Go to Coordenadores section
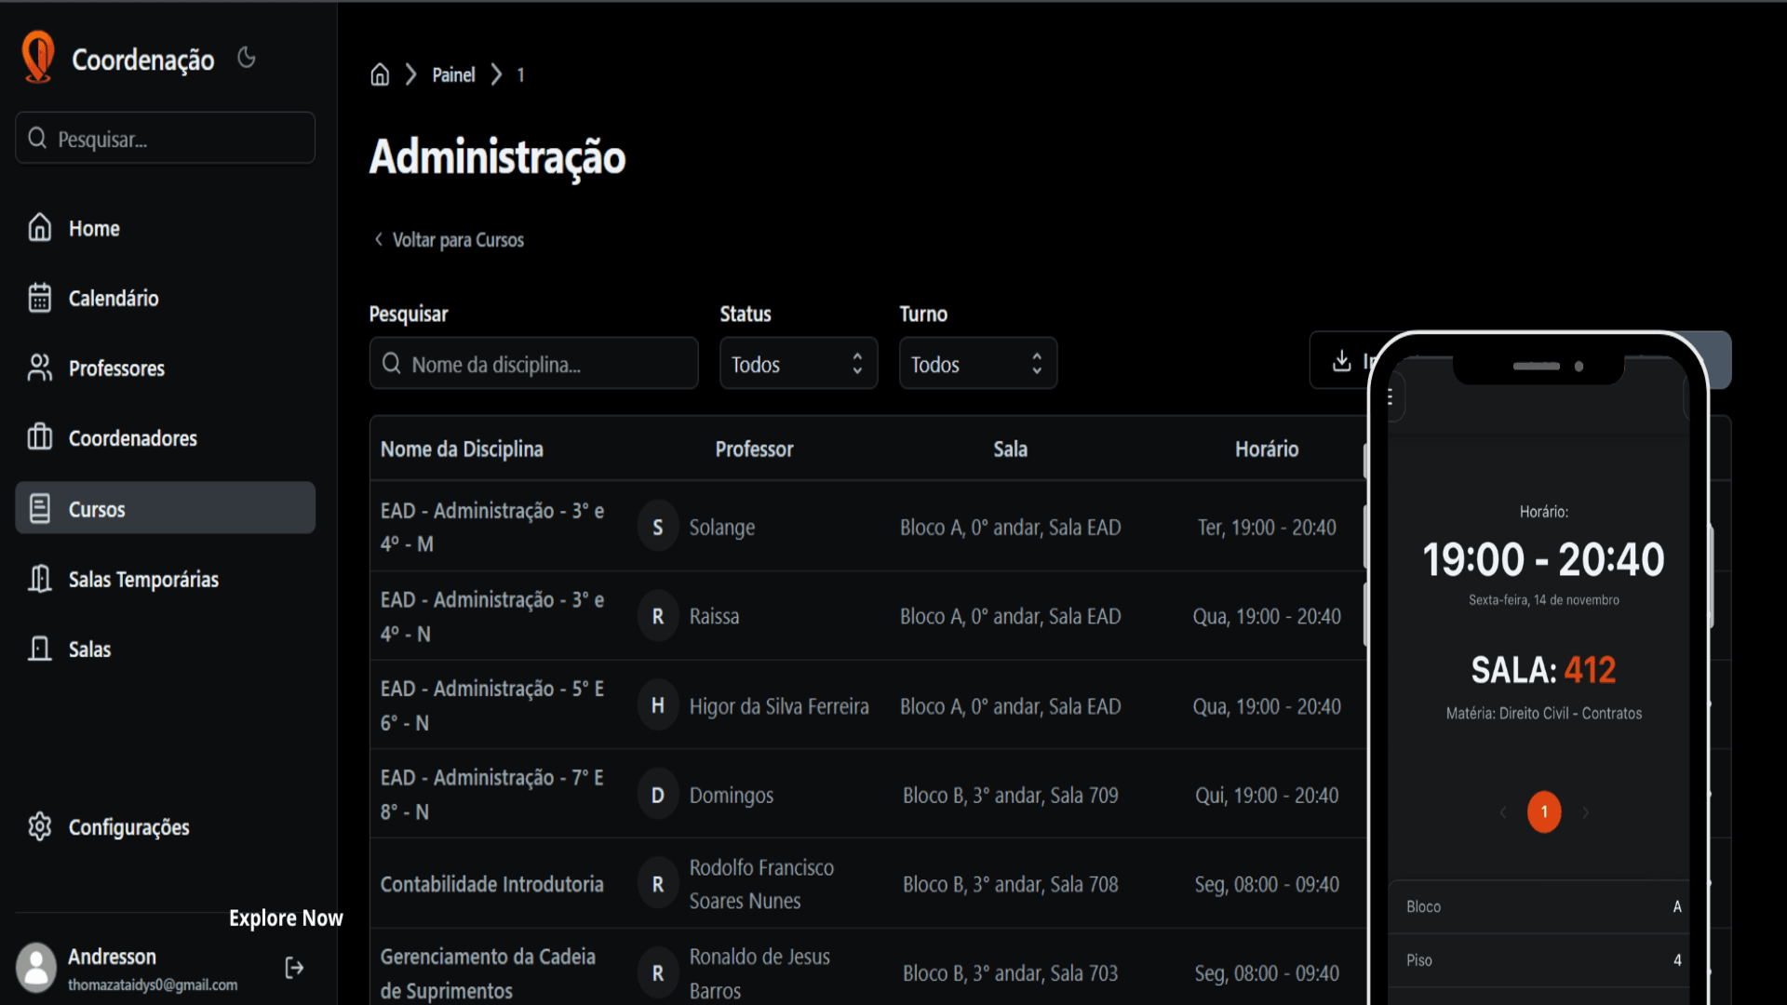Image resolution: width=1787 pixels, height=1005 pixels. coord(132,438)
